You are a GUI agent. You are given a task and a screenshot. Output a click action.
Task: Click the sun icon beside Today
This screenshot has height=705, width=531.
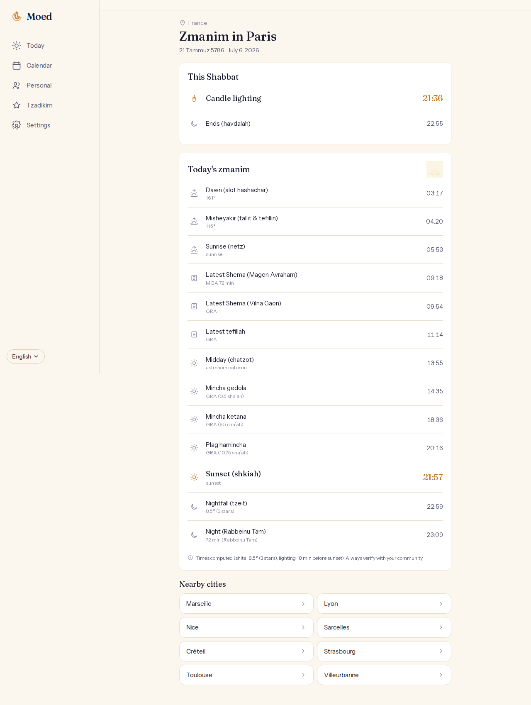(17, 46)
